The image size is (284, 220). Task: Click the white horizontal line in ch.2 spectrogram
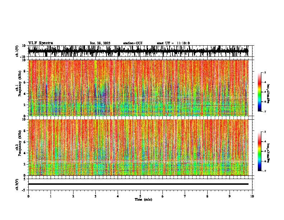pyautogui.click(x=138, y=161)
